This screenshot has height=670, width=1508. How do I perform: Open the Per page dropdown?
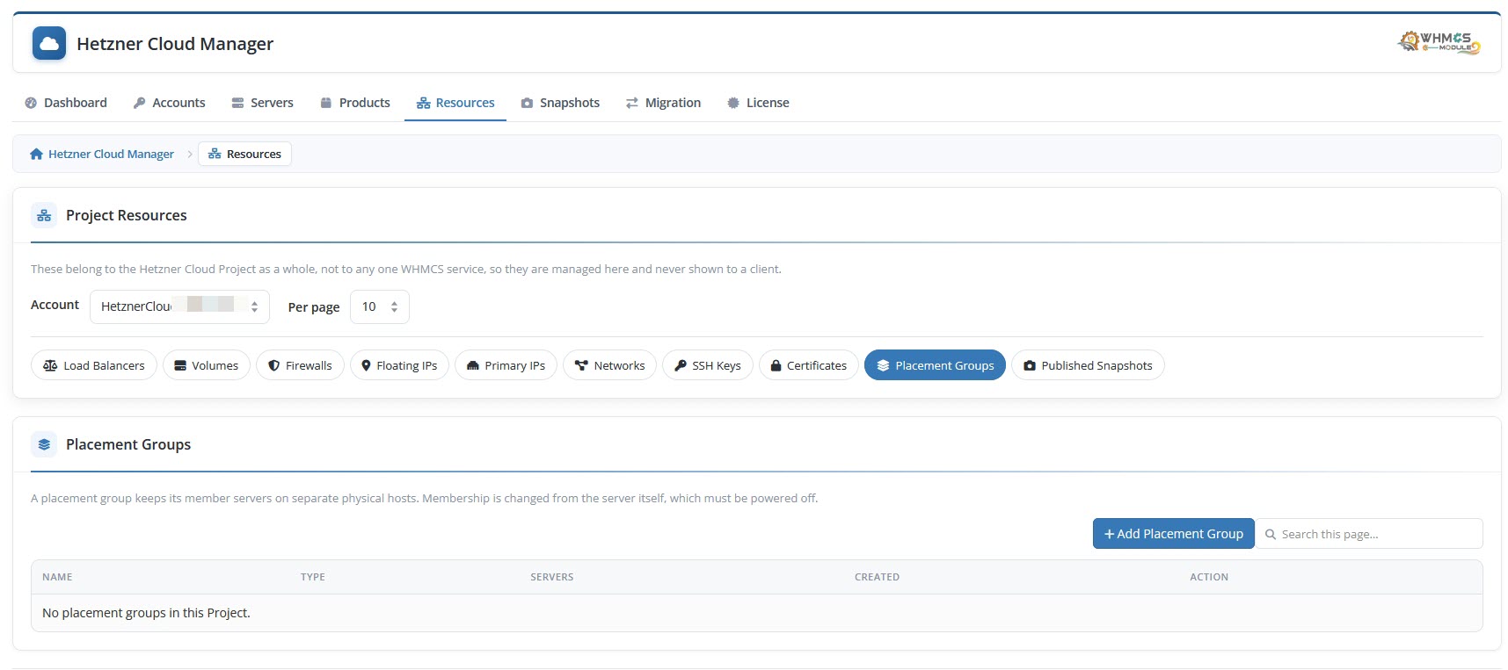tap(380, 306)
